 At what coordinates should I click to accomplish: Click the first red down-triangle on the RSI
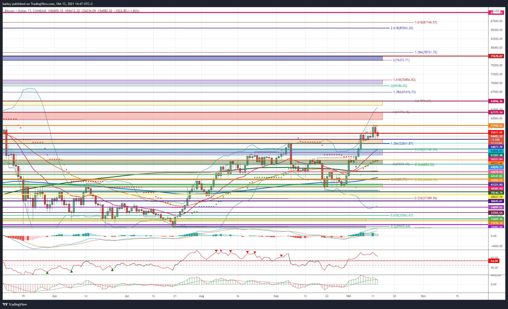(x=216, y=251)
